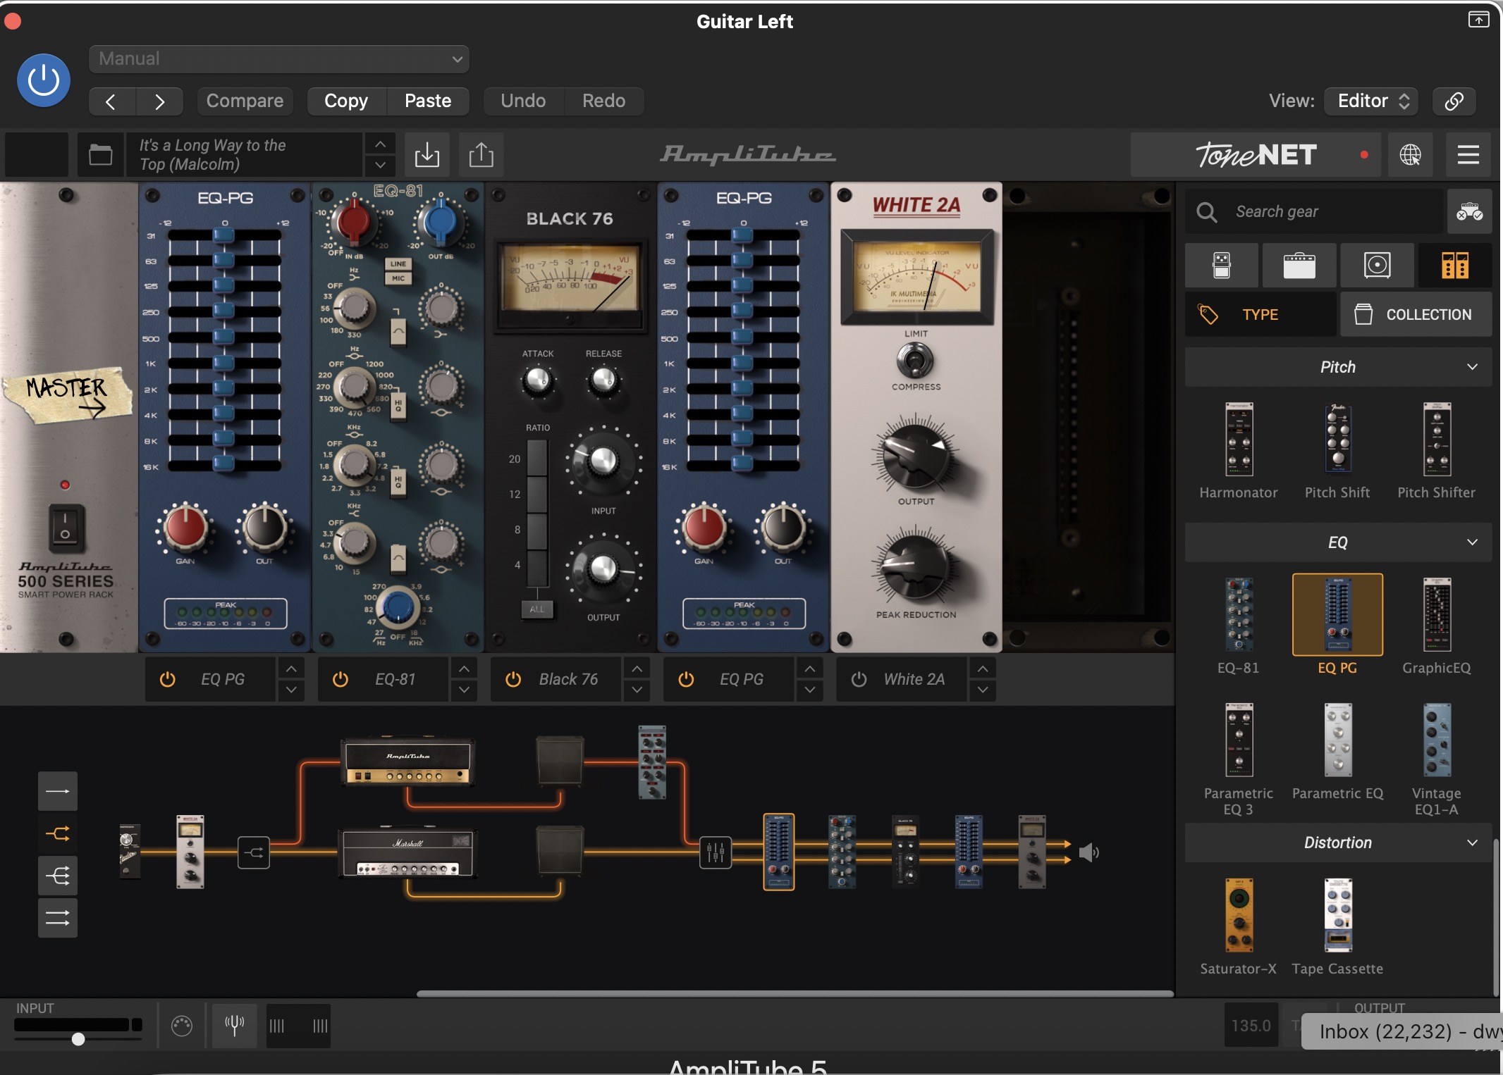Switch to the COLLECTION tab

pyautogui.click(x=1416, y=314)
